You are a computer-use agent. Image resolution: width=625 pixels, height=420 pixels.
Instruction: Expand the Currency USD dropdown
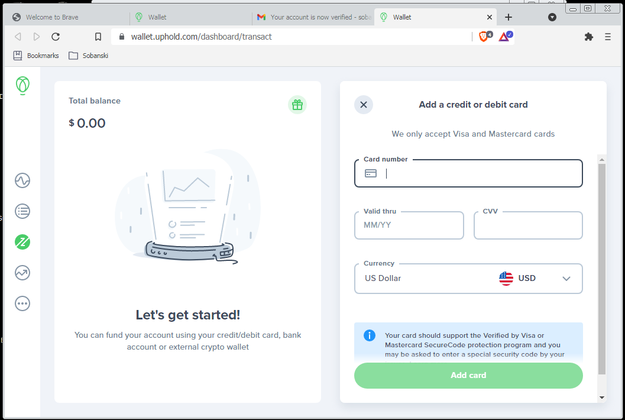[x=468, y=279]
